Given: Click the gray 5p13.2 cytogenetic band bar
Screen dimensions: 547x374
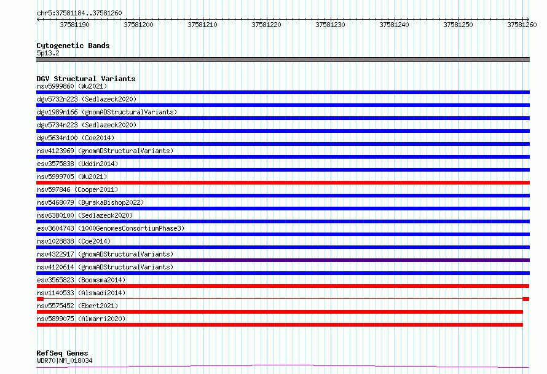Looking at the screenshot, I should point(283,60).
